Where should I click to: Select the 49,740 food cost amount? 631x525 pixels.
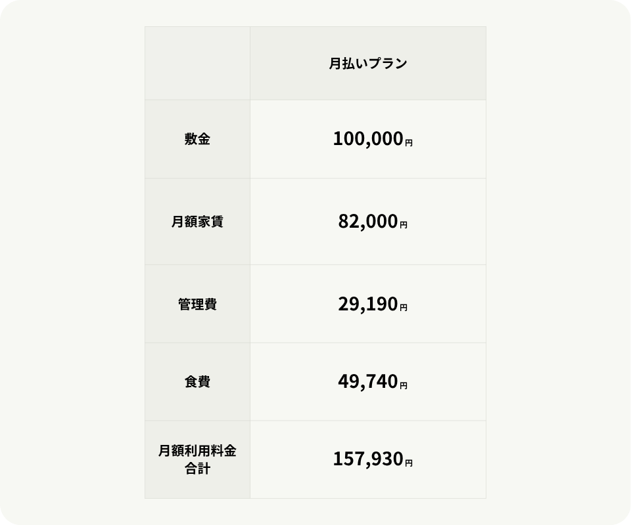(x=367, y=382)
